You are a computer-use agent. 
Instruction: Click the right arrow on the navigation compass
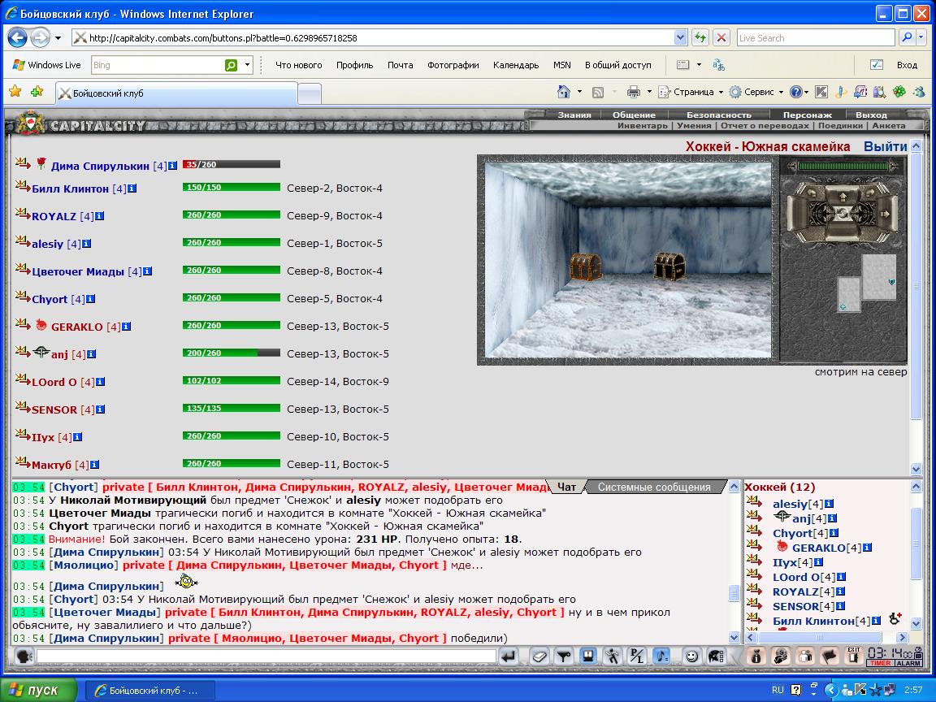point(886,213)
